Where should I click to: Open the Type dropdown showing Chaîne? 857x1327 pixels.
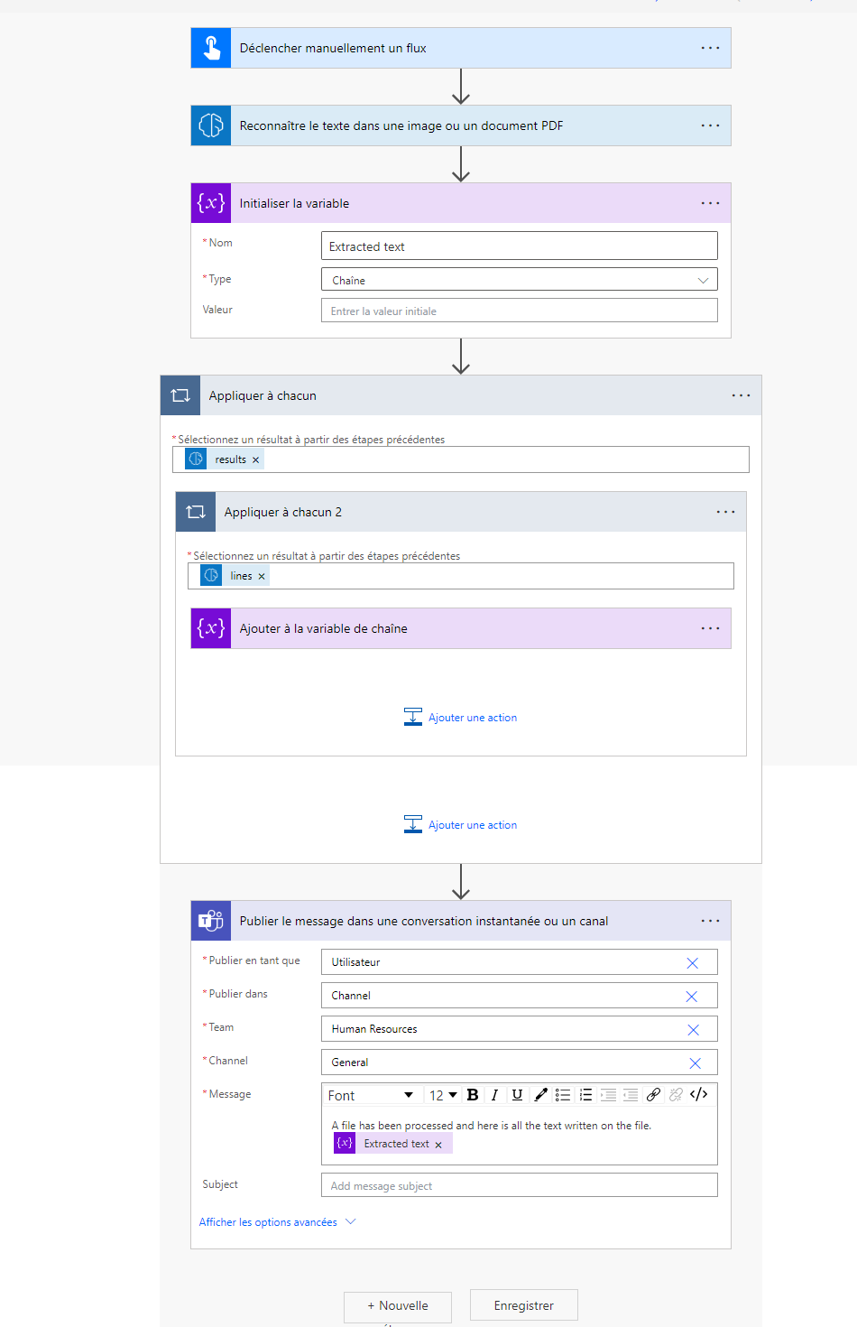click(520, 280)
